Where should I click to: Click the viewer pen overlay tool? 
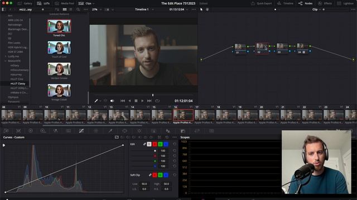(x=96, y=101)
